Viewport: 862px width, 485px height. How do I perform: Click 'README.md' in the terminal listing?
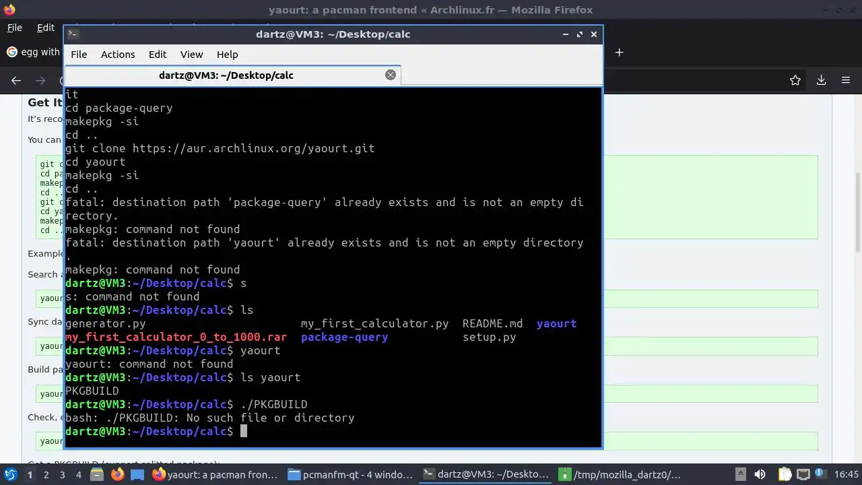pos(492,323)
